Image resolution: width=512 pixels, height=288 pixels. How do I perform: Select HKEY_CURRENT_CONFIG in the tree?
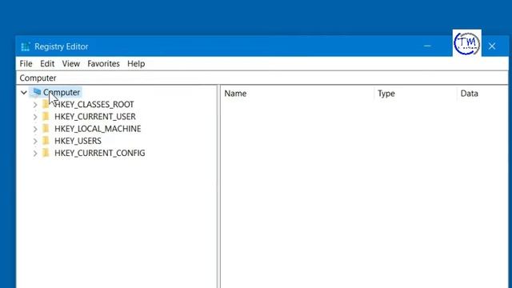(99, 153)
